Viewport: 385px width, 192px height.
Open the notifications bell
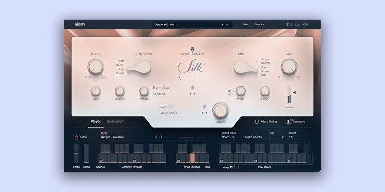[x=297, y=24]
